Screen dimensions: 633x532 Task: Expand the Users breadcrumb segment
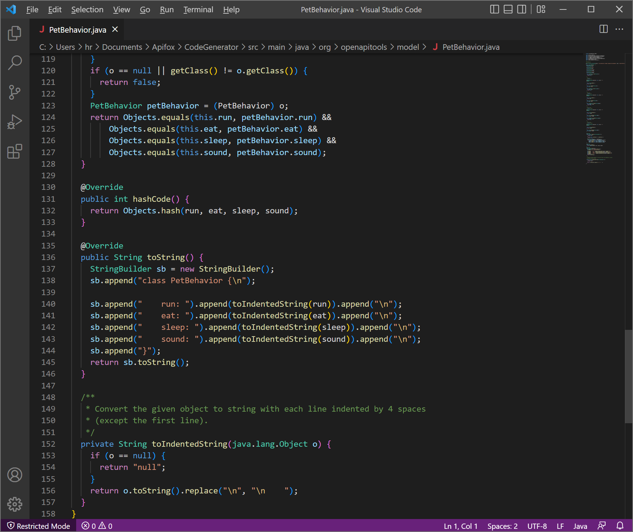tap(66, 47)
